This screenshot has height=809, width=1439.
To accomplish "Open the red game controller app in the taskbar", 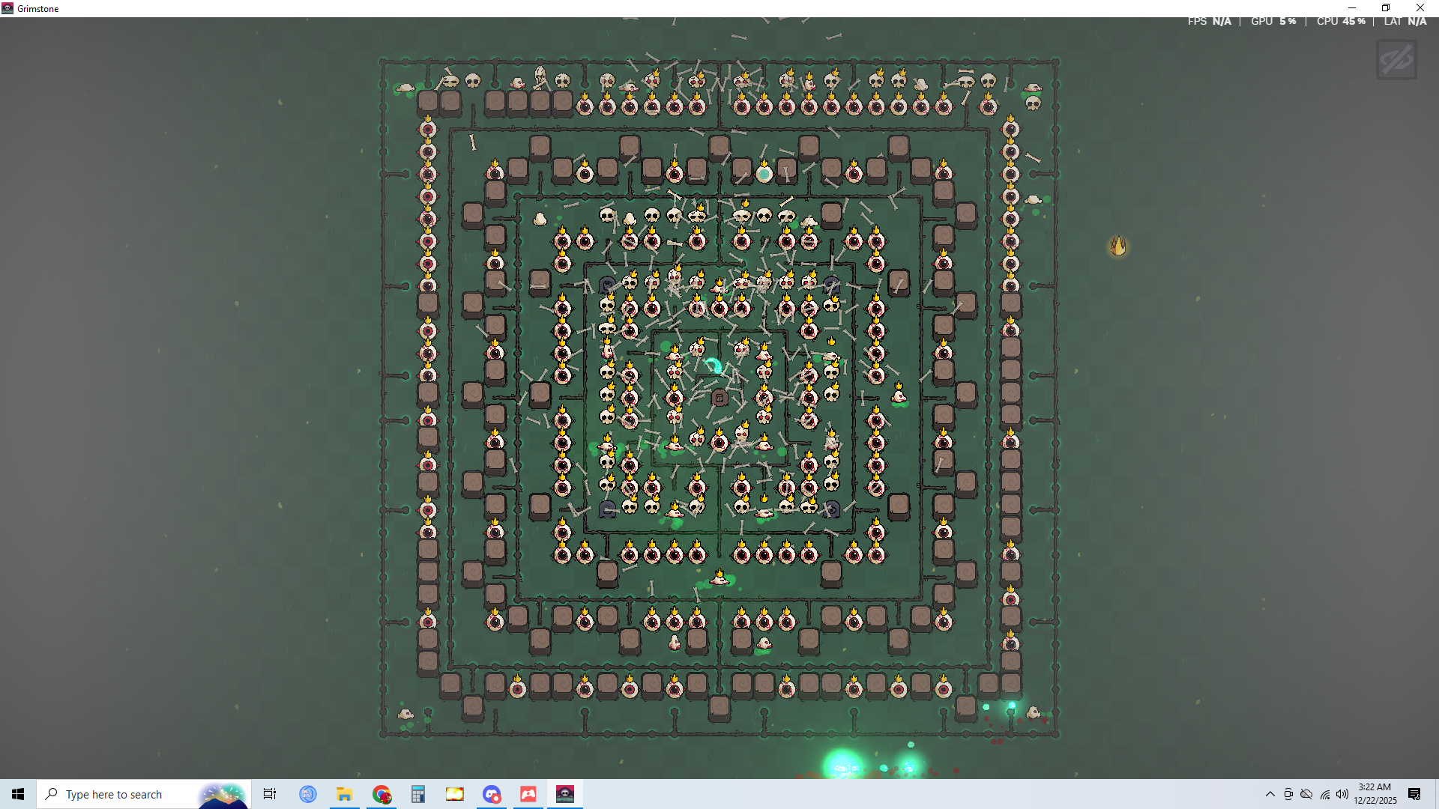I will click(x=528, y=794).
